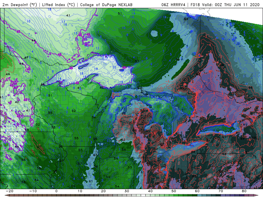Click the '0' color scale label
Viewport: 263px width, 197px height.
point(56,191)
